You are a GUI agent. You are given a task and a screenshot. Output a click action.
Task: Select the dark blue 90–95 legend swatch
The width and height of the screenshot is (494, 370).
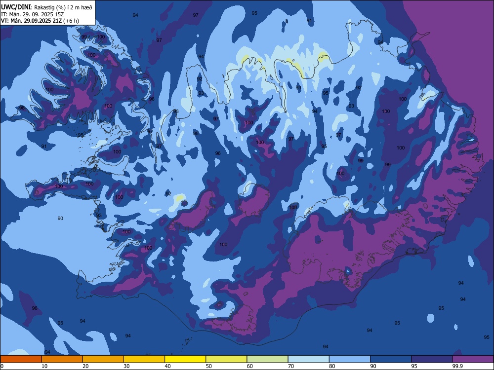tap(391, 359)
